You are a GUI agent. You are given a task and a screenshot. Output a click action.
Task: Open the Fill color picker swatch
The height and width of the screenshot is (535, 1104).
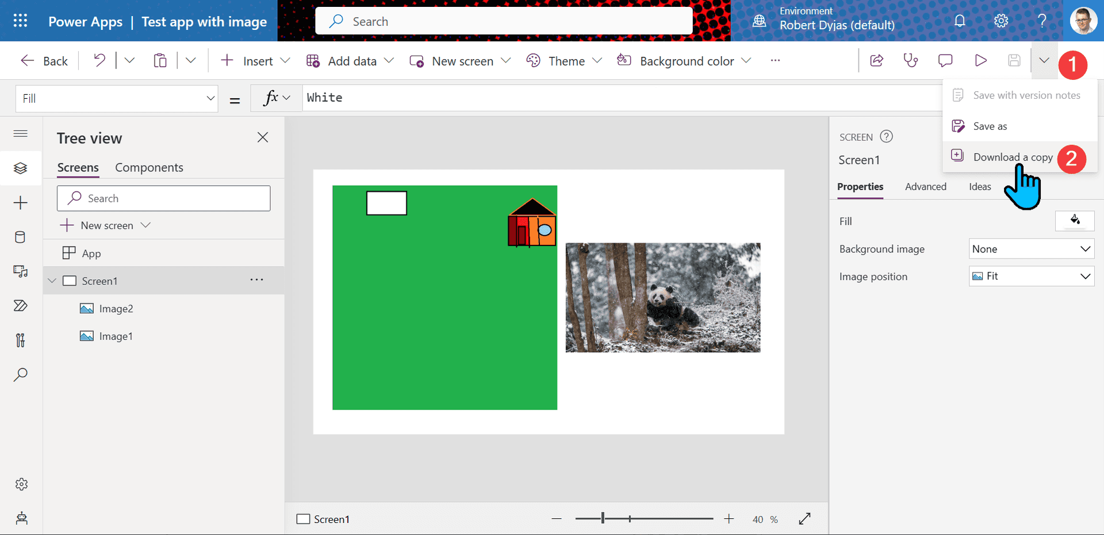click(1075, 221)
